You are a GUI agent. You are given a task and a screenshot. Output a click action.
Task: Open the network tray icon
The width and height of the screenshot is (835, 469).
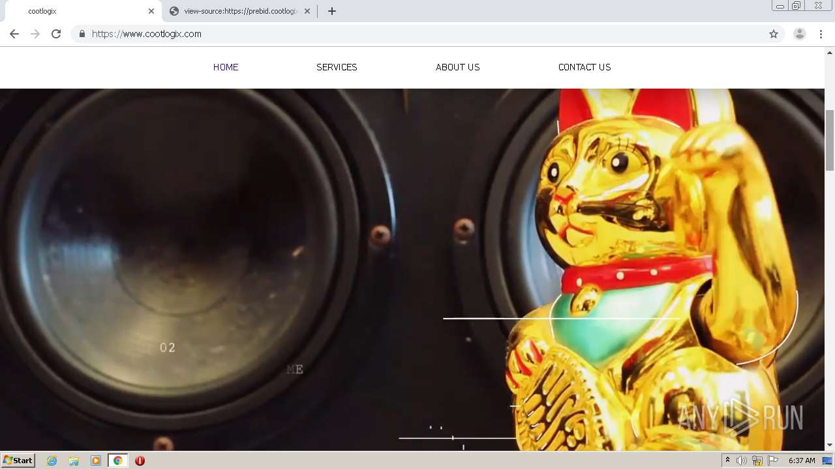point(757,461)
